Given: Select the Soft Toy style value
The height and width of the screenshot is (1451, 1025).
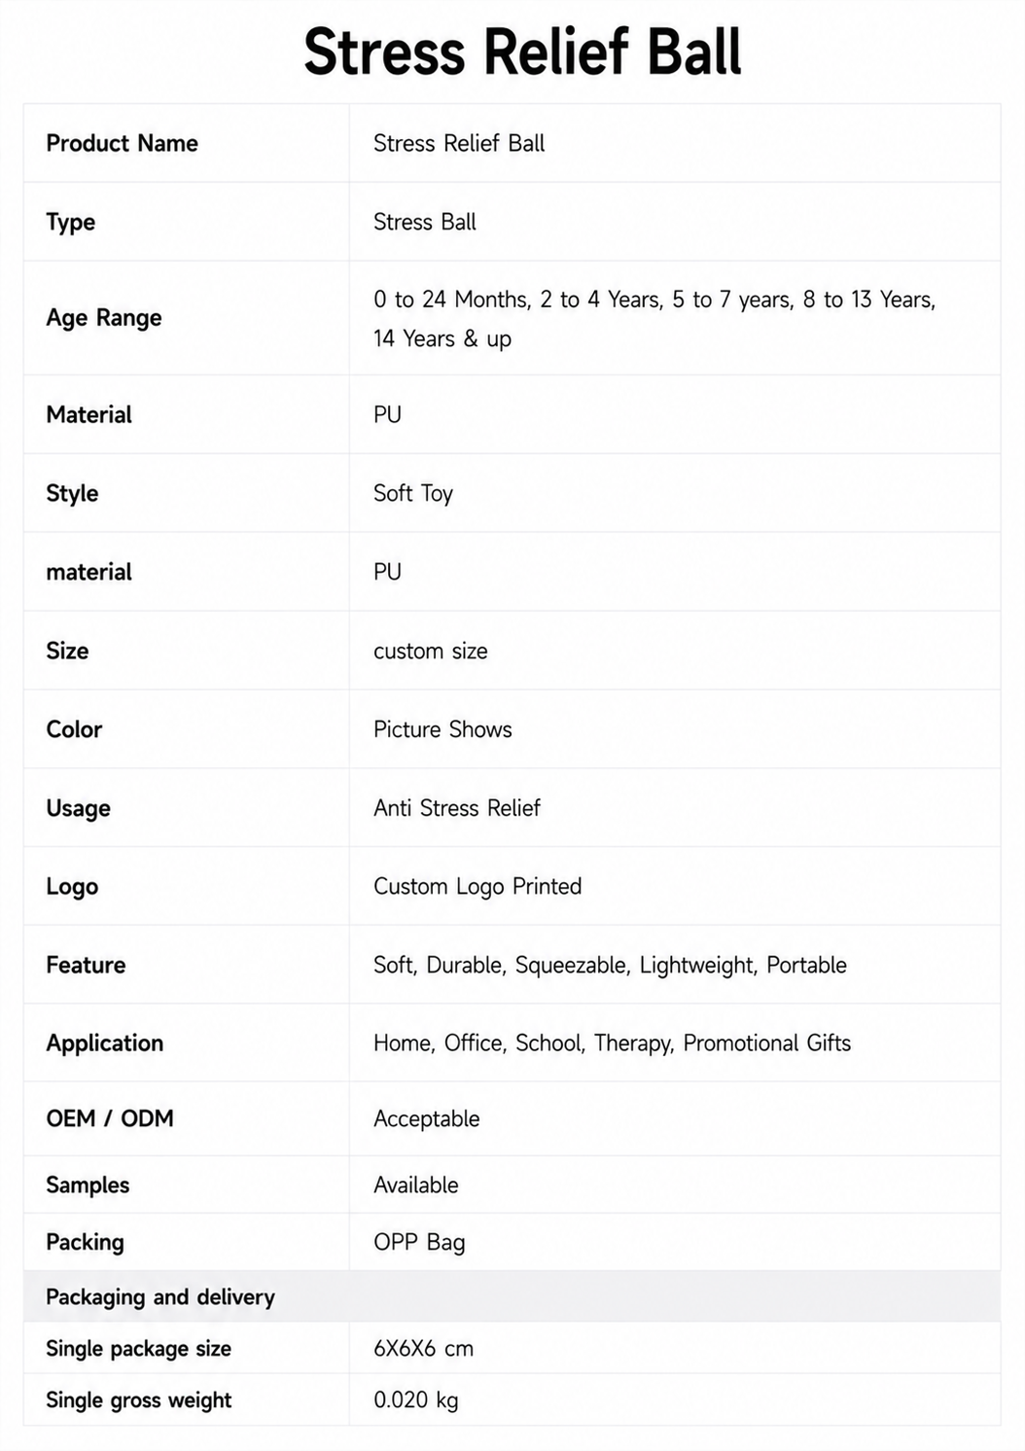Looking at the screenshot, I should pyautogui.click(x=413, y=493).
